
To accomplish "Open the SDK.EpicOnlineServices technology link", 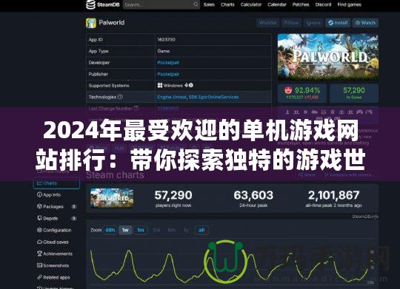I will point(214,97).
